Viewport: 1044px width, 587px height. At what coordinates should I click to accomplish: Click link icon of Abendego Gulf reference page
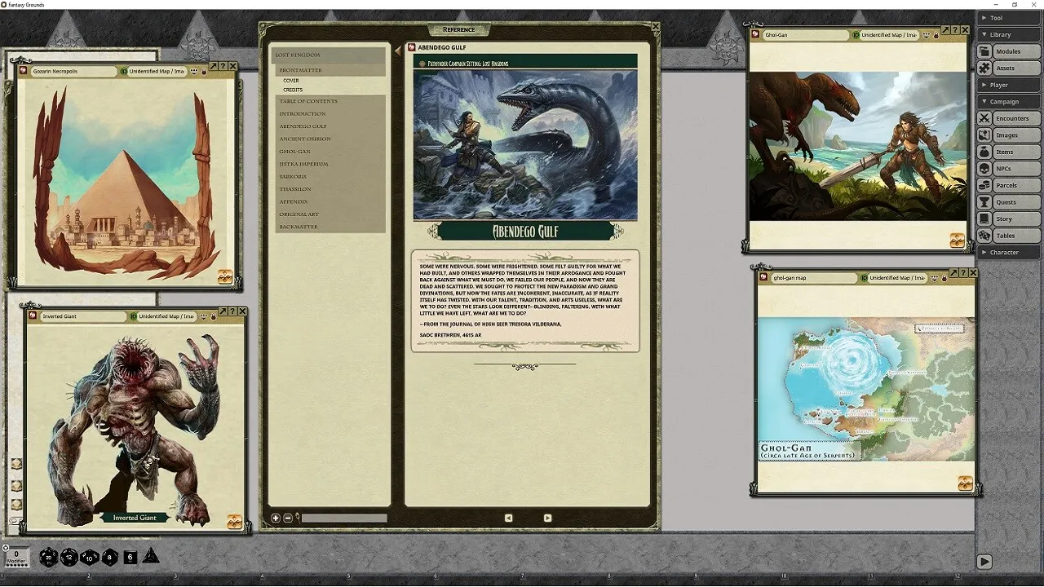click(412, 47)
